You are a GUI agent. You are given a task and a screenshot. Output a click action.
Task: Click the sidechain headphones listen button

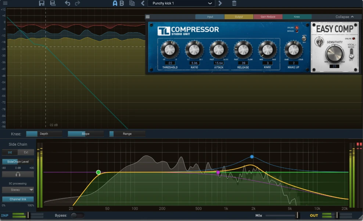pos(18,174)
